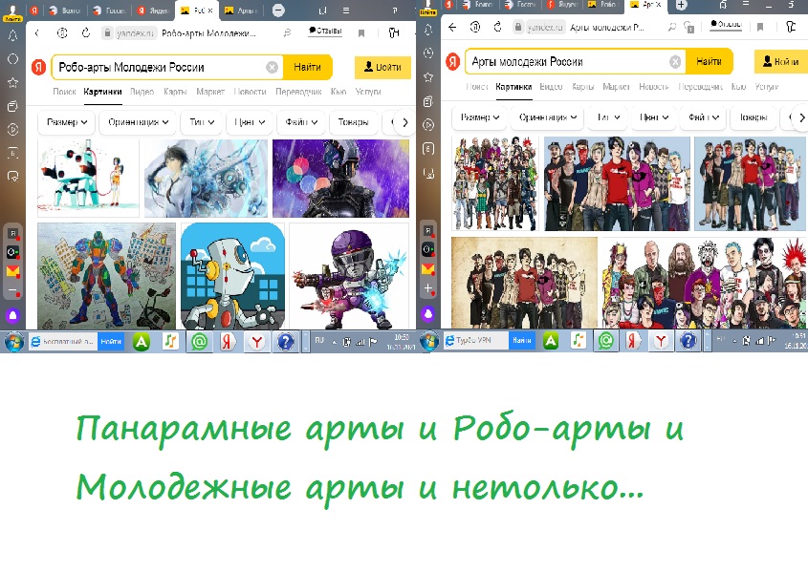The height and width of the screenshot is (573, 808).
Task: Open the red Я Yandex icon on right taskbar
Action: (x=633, y=340)
